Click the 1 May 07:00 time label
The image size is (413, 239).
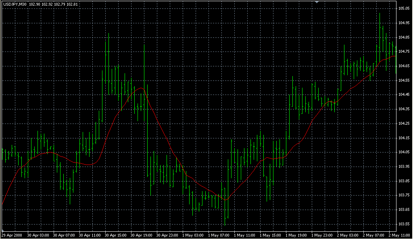pyautogui.click(x=218, y=235)
